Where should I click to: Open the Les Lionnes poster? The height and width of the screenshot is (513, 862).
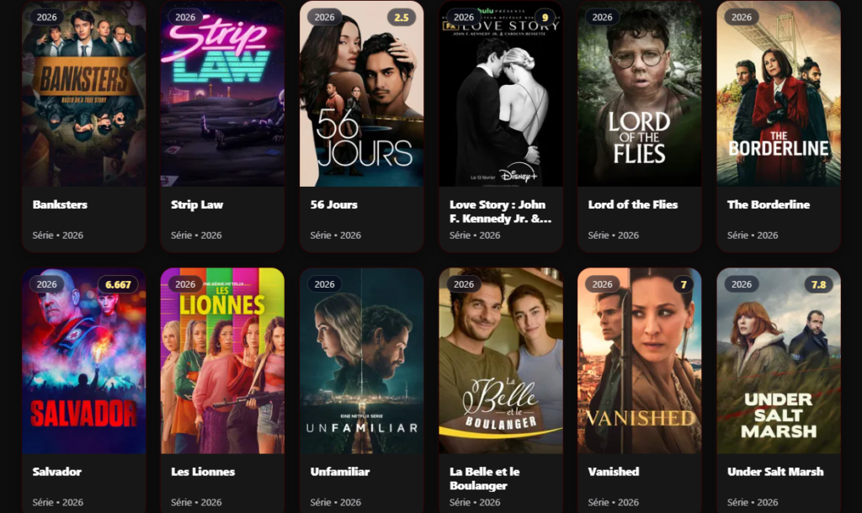[222, 361]
